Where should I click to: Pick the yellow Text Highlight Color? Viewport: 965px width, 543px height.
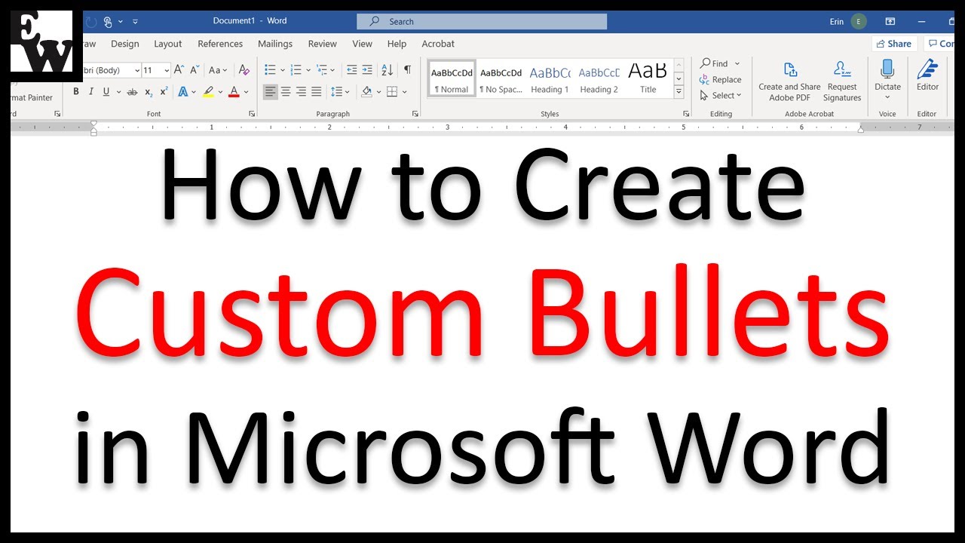tap(207, 92)
